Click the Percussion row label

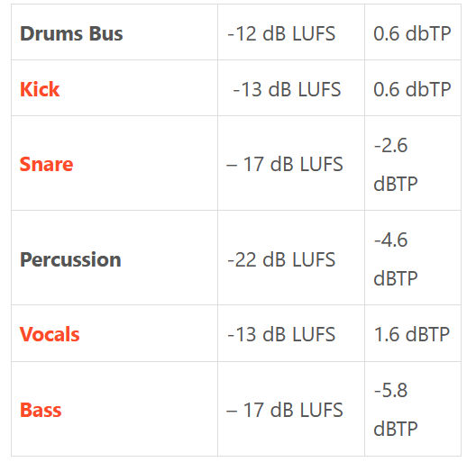[x=70, y=260]
